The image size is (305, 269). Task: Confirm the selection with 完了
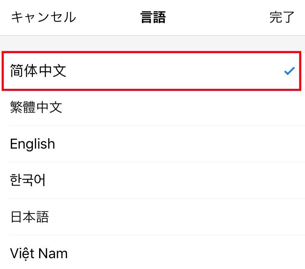[x=282, y=17]
